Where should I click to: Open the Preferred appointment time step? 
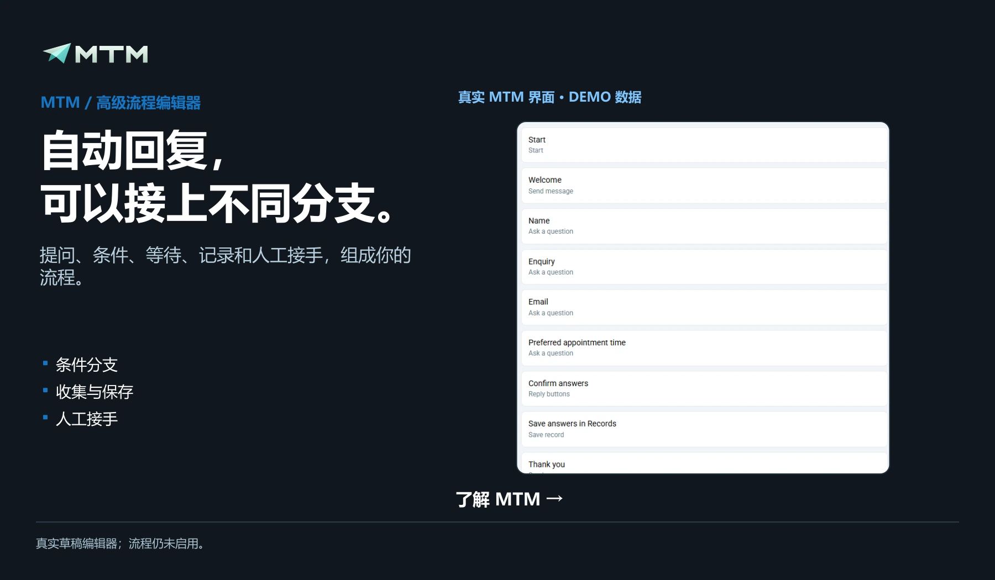(x=704, y=348)
